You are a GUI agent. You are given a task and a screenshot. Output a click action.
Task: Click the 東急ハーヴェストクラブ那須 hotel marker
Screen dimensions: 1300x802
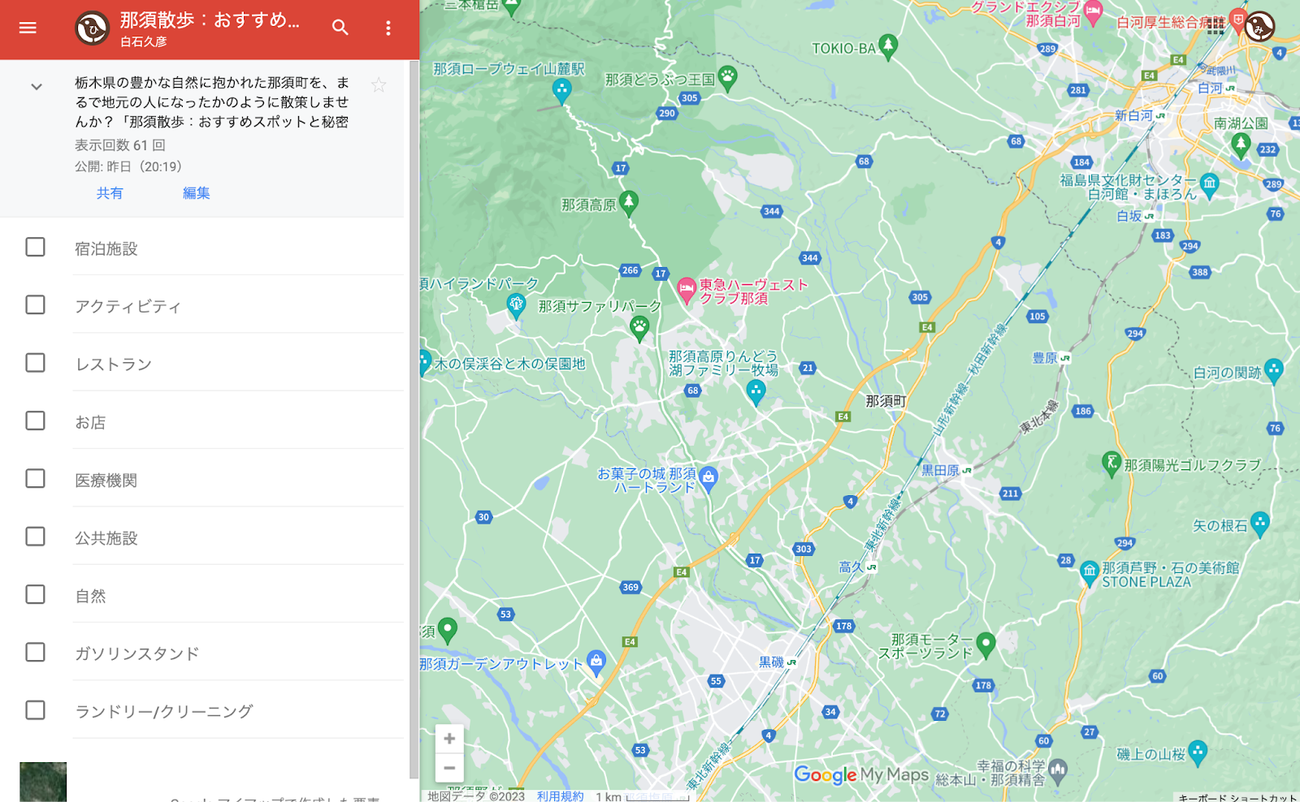(x=687, y=289)
